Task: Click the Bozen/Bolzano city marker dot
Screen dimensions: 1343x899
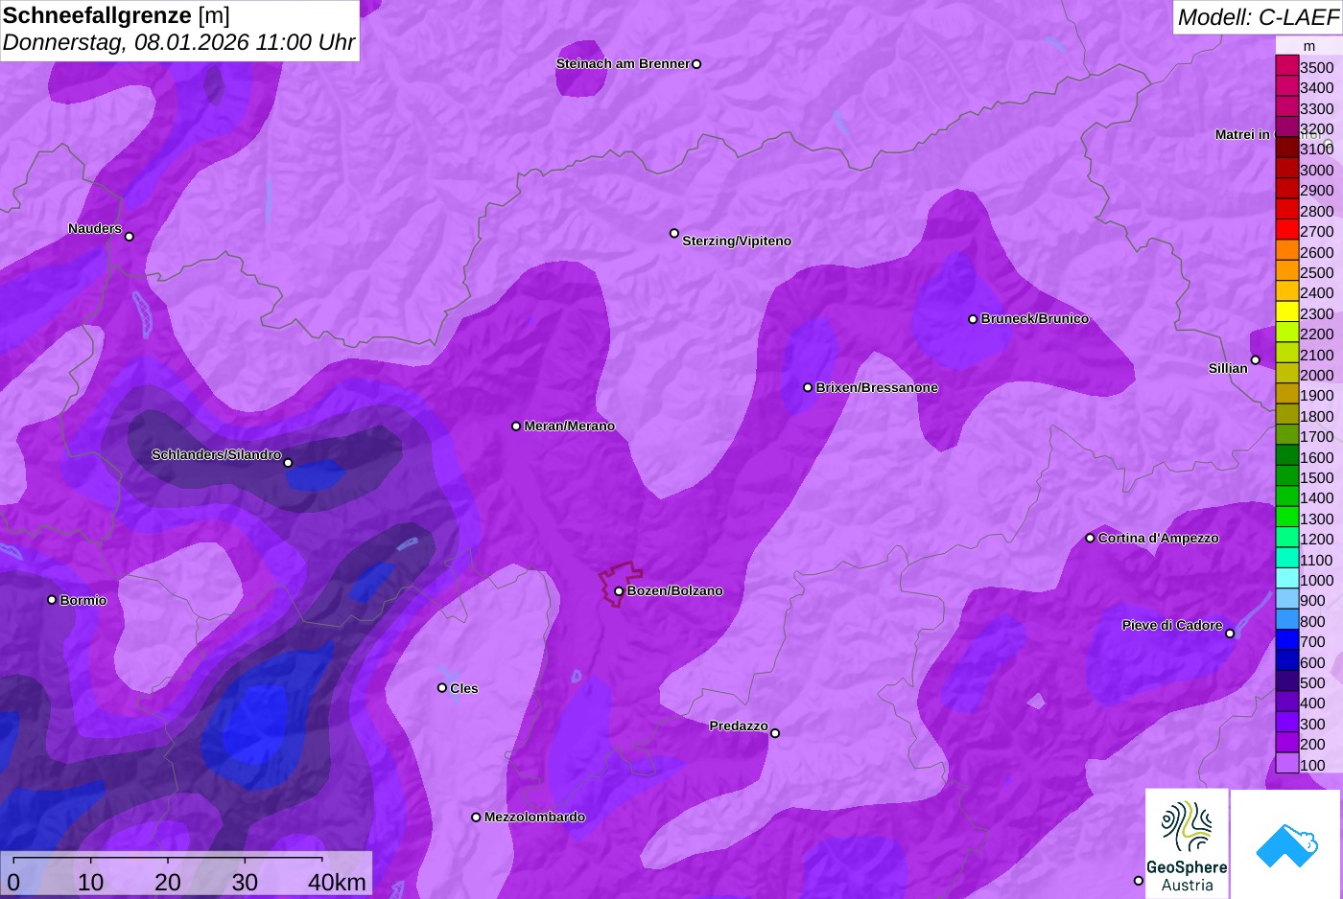Action: point(619,591)
